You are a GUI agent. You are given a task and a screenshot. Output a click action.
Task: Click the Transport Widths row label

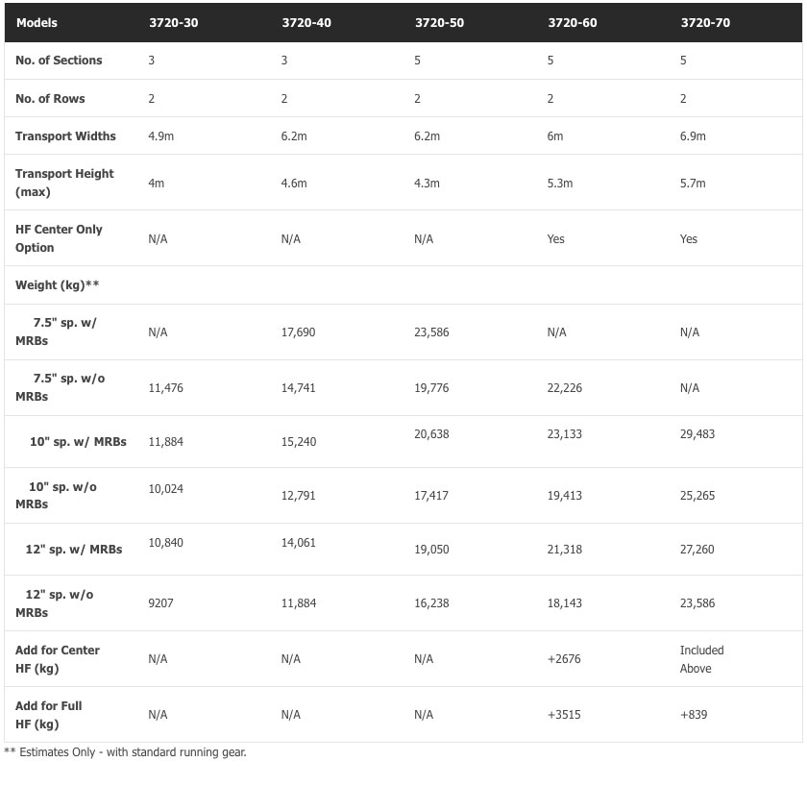pyautogui.click(x=65, y=136)
